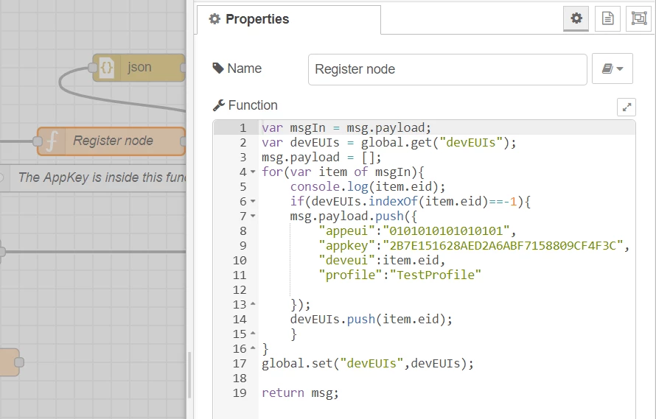This screenshot has height=419, width=656.
Task: Click line number 12 in the gutter
Action: (x=240, y=290)
